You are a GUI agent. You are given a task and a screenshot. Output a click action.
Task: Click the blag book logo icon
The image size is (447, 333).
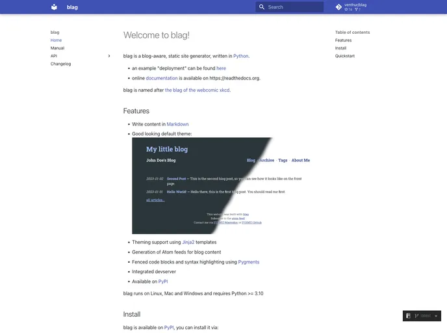[54, 7]
